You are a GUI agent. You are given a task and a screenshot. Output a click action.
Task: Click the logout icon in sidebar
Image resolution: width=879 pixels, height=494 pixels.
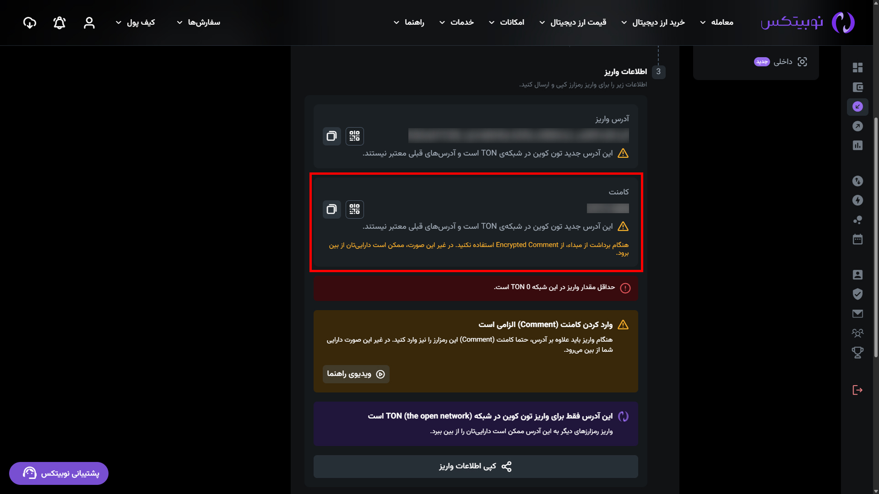pyautogui.click(x=857, y=390)
